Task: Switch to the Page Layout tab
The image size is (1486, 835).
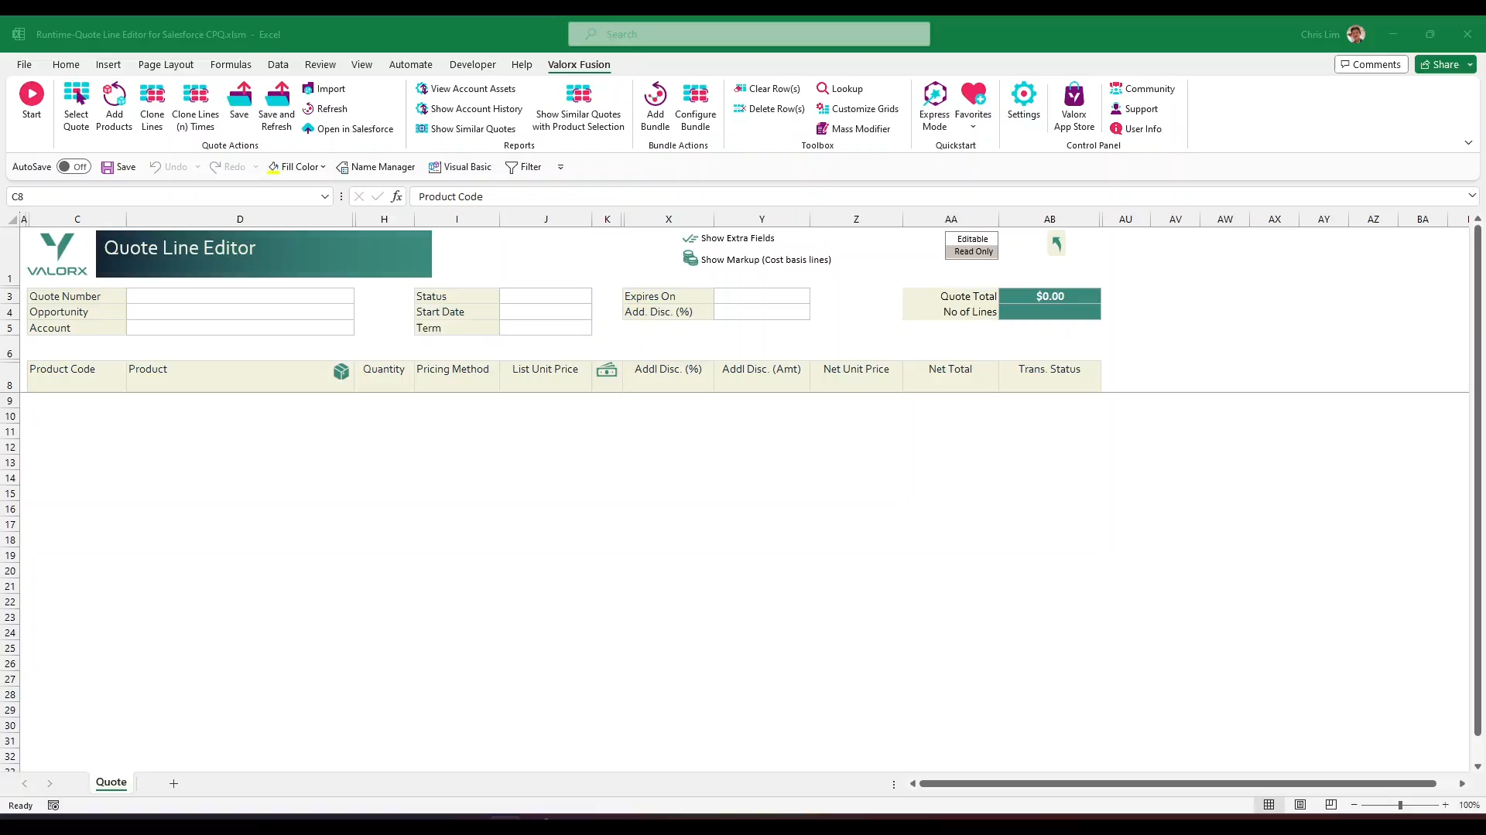Action: [x=166, y=64]
